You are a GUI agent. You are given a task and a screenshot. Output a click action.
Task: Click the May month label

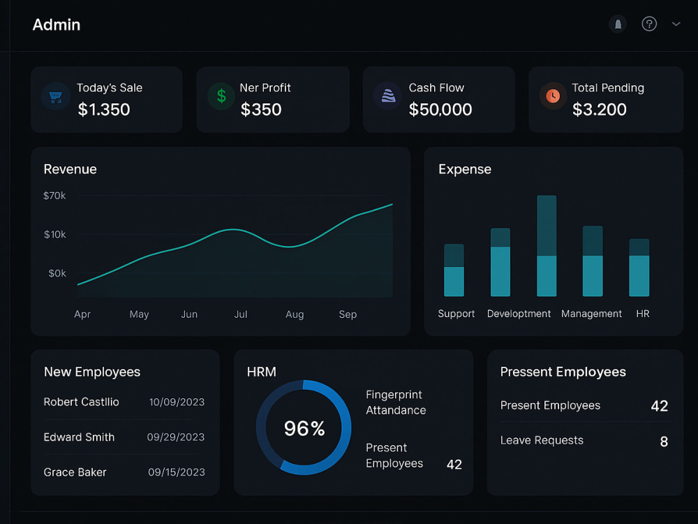[140, 314]
